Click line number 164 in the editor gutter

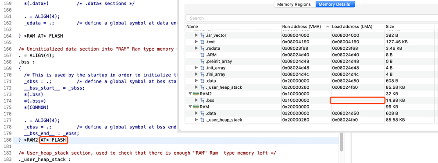8,36
